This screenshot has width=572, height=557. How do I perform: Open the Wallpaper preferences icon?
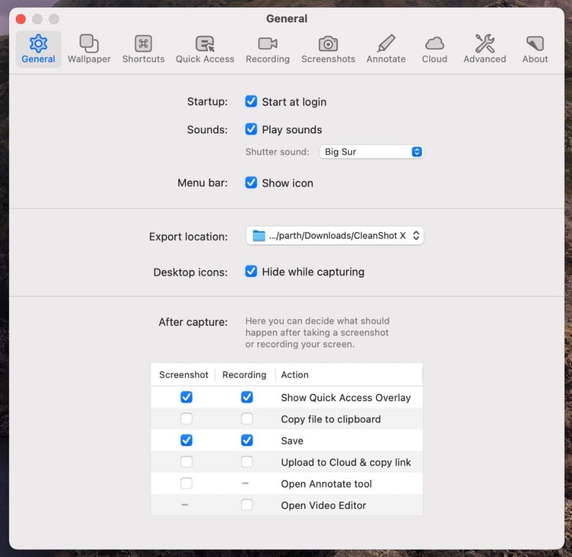[x=89, y=44]
